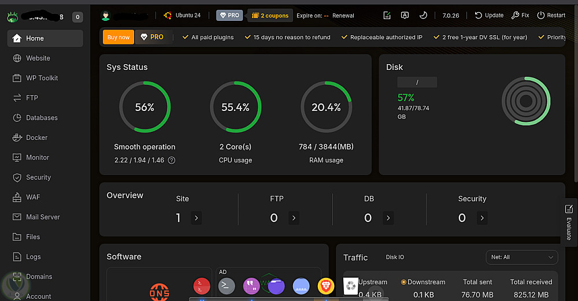Click the PRO button beside Buy now
This screenshot has width=578, height=301.
(153, 37)
